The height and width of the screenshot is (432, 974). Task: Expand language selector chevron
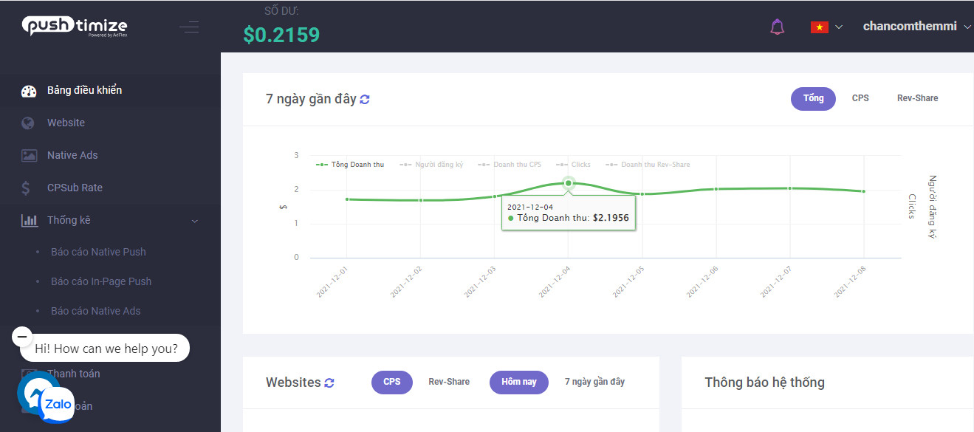click(x=839, y=27)
